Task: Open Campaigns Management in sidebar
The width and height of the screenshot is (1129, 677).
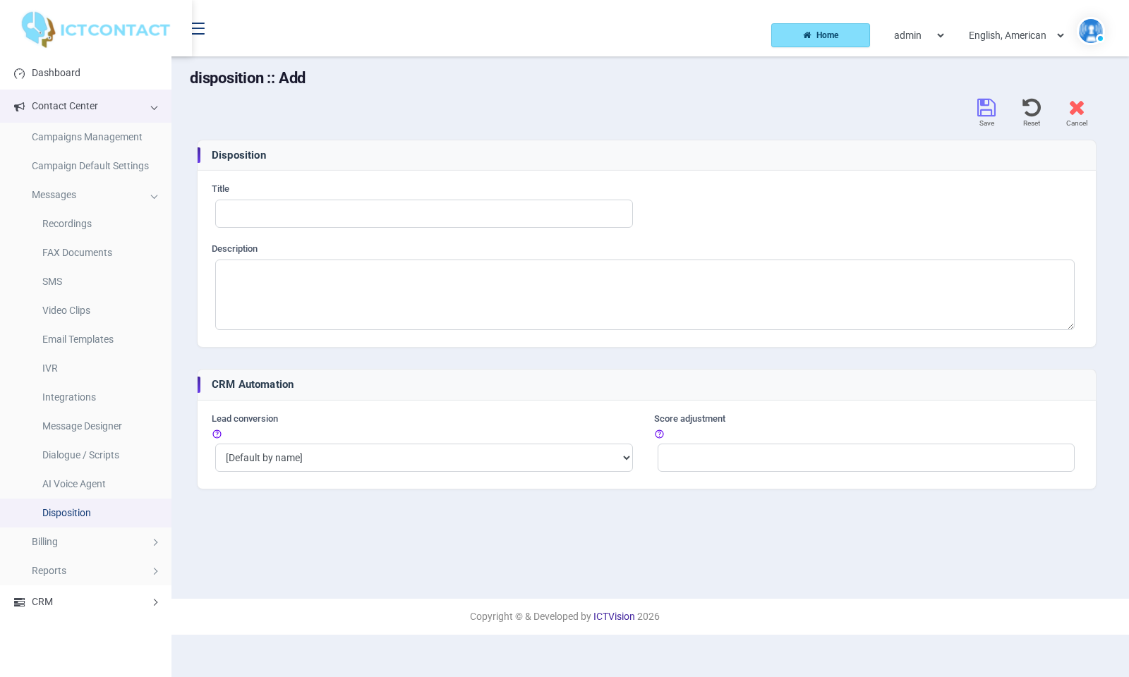Action: pos(87,137)
